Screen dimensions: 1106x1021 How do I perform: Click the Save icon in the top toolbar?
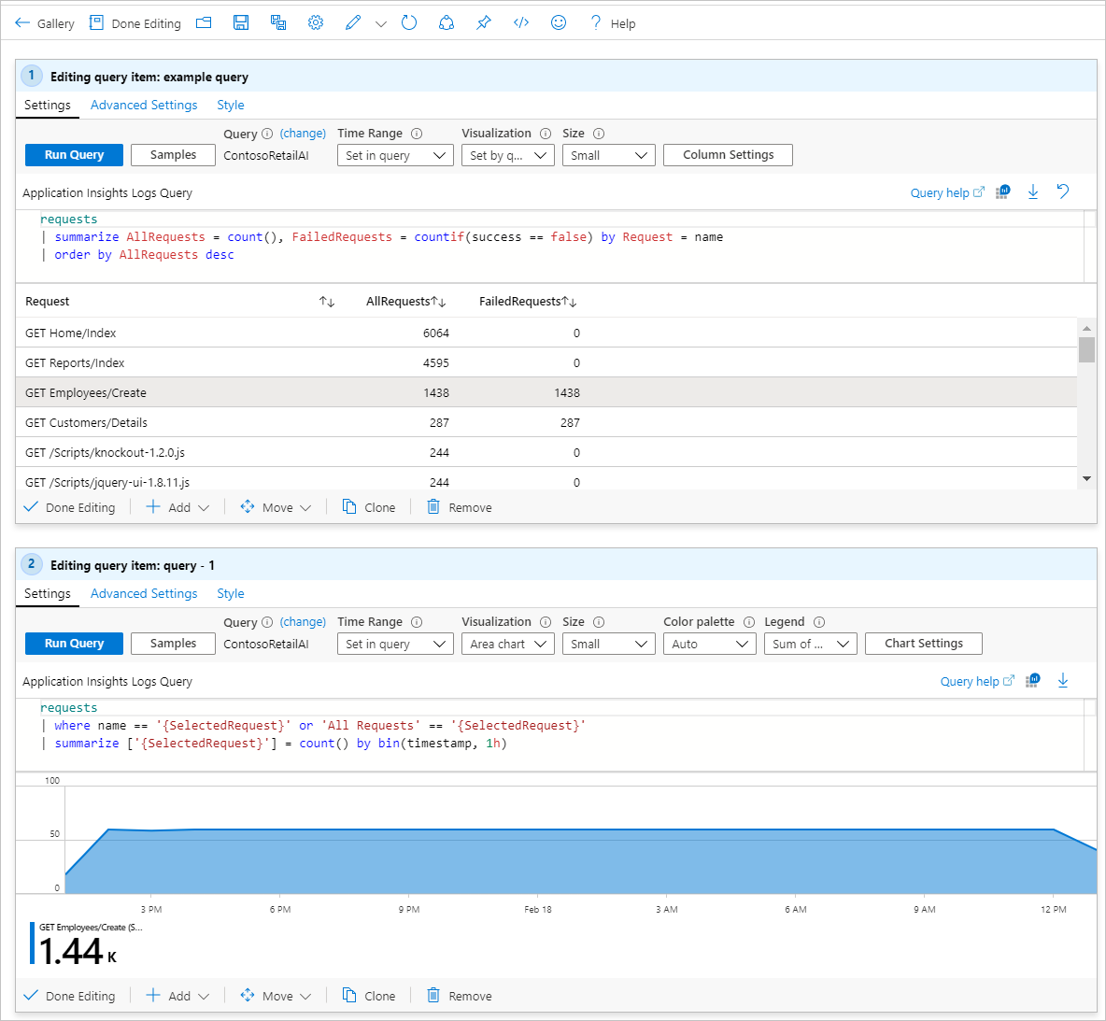(241, 23)
